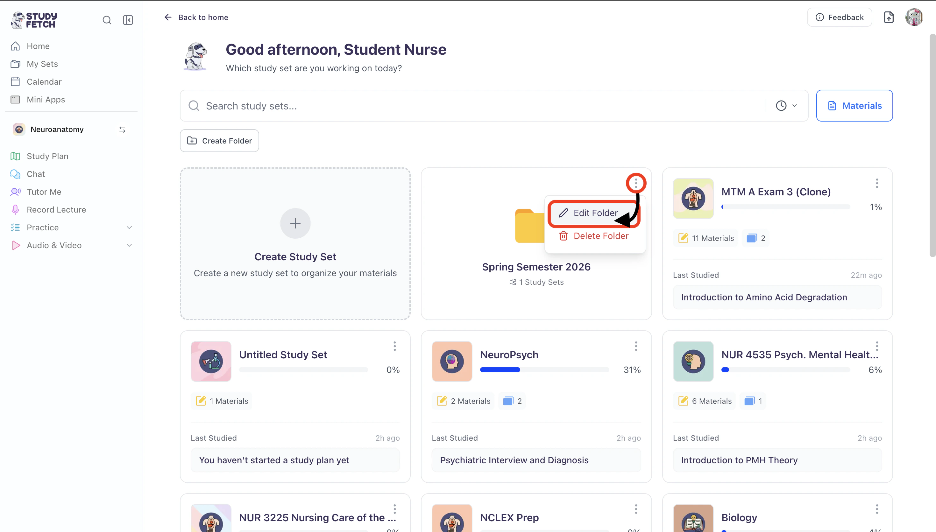Open options menu for NeuroPsych

(636, 346)
